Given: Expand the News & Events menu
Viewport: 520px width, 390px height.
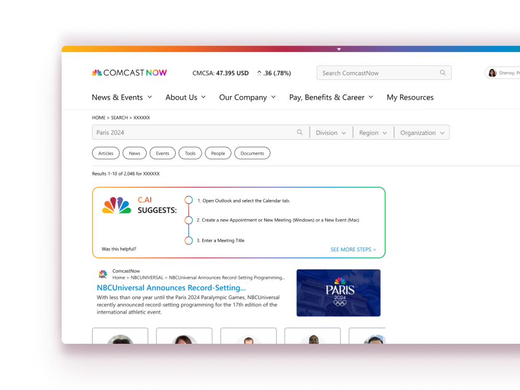Looking at the screenshot, I should [122, 97].
